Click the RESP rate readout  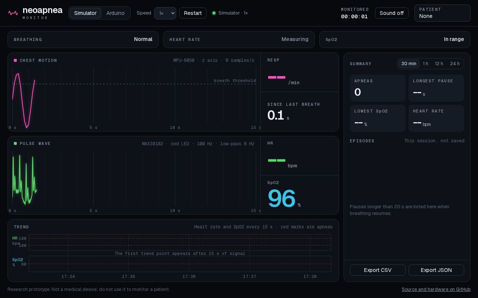tap(284, 78)
